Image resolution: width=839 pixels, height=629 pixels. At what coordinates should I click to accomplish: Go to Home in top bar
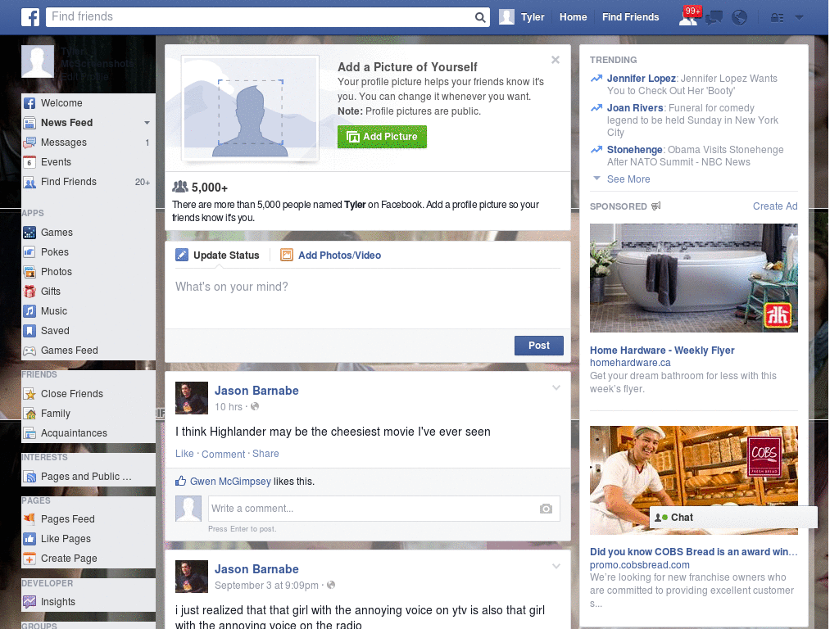(x=573, y=17)
